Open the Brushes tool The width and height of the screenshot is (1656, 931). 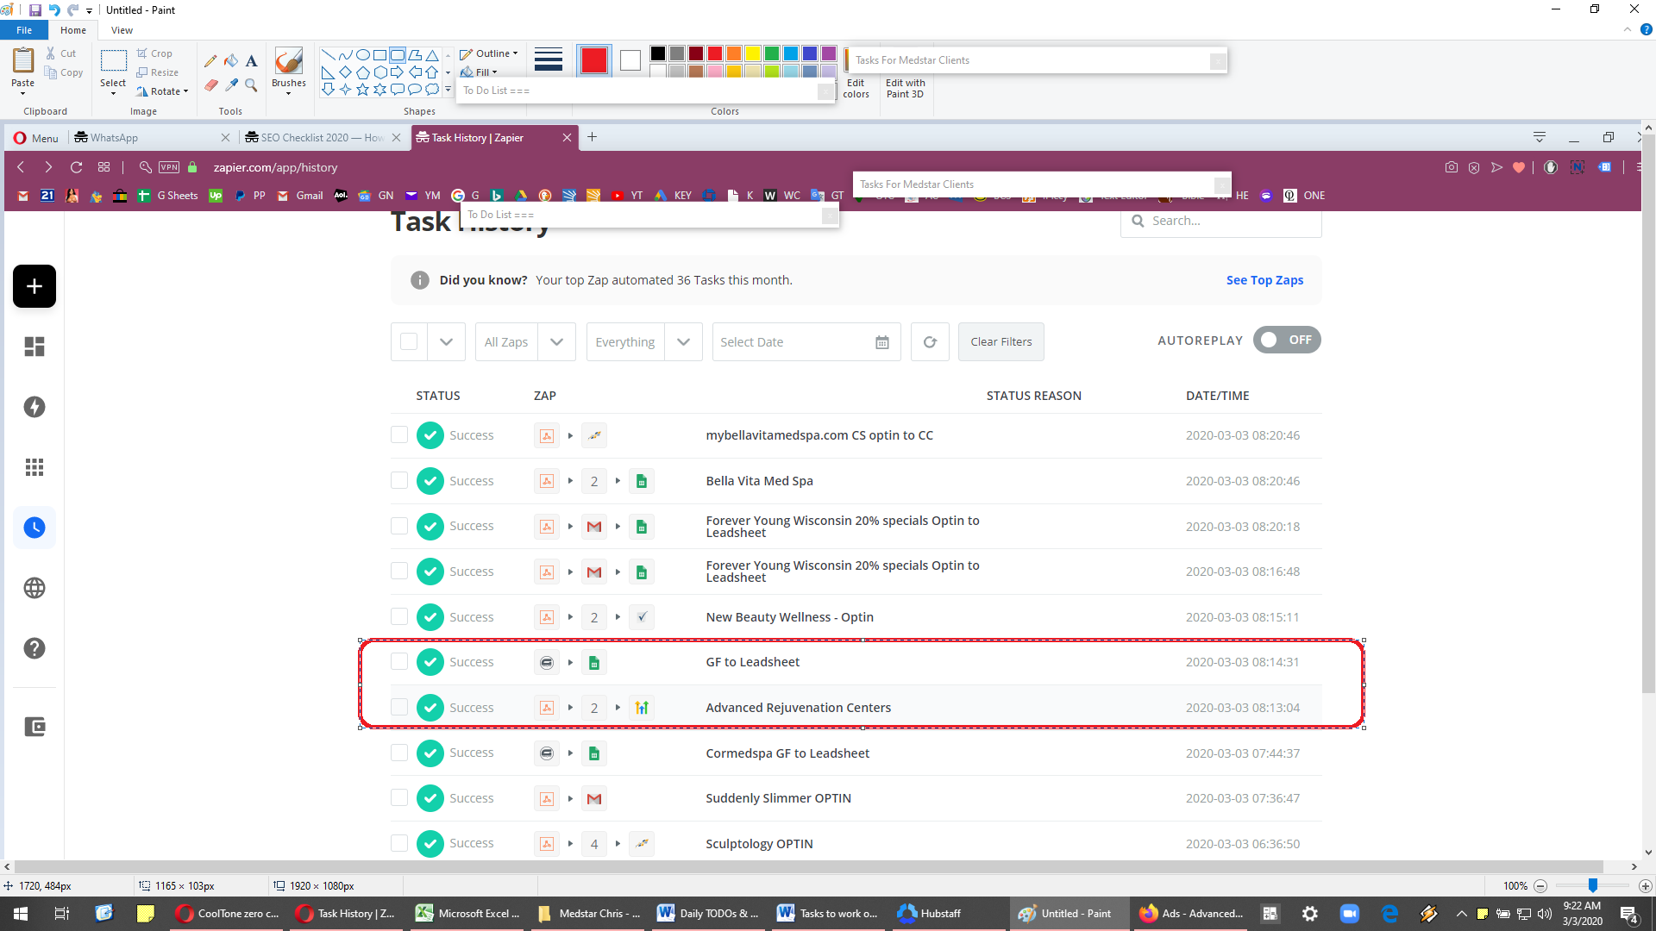click(x=288, y=71)
